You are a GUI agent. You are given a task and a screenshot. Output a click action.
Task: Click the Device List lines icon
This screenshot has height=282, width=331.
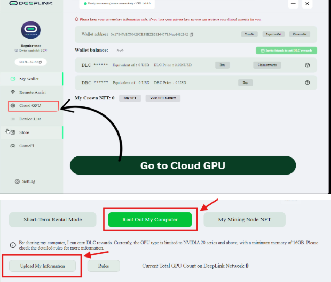[13, 119]
